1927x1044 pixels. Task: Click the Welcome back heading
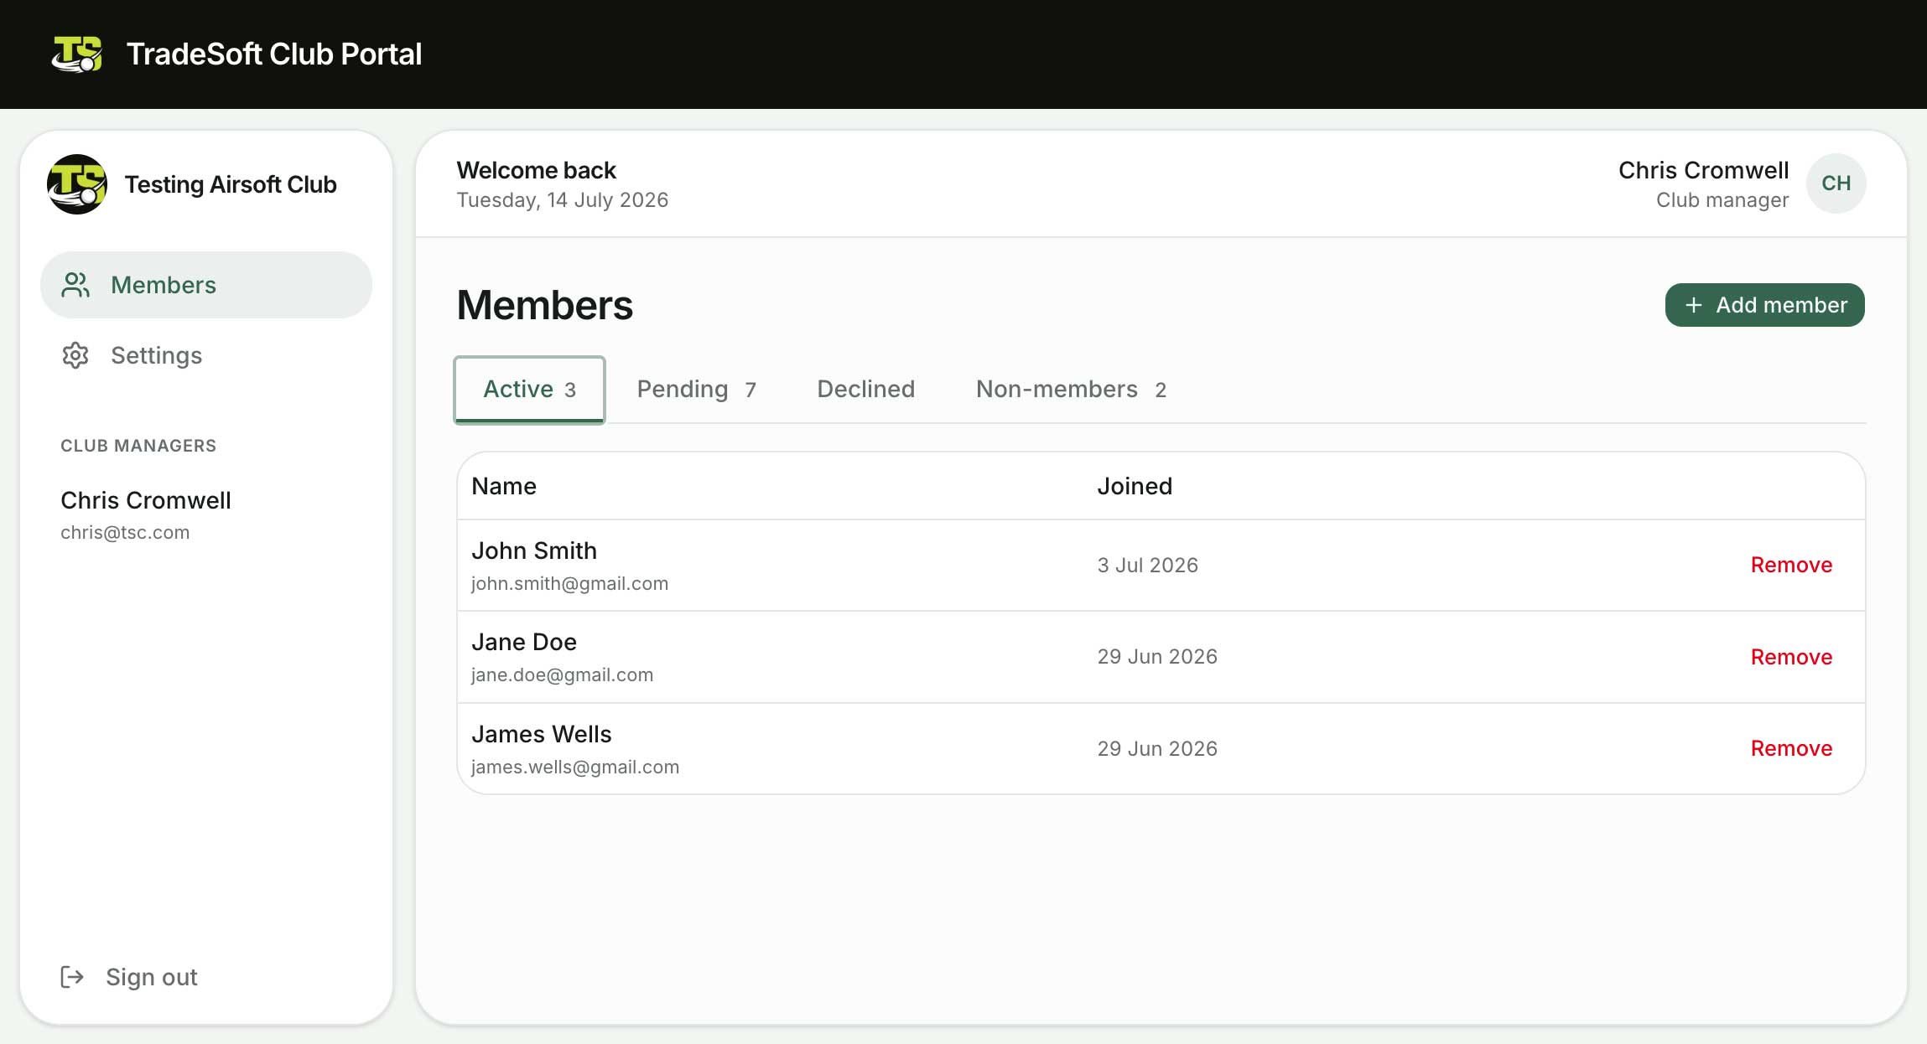tap(536, 171)
